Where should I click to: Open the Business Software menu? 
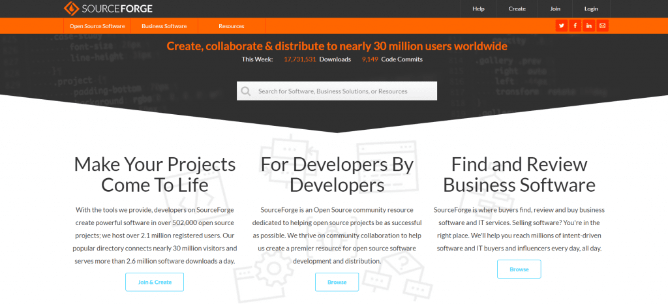[x=164, y=26]
